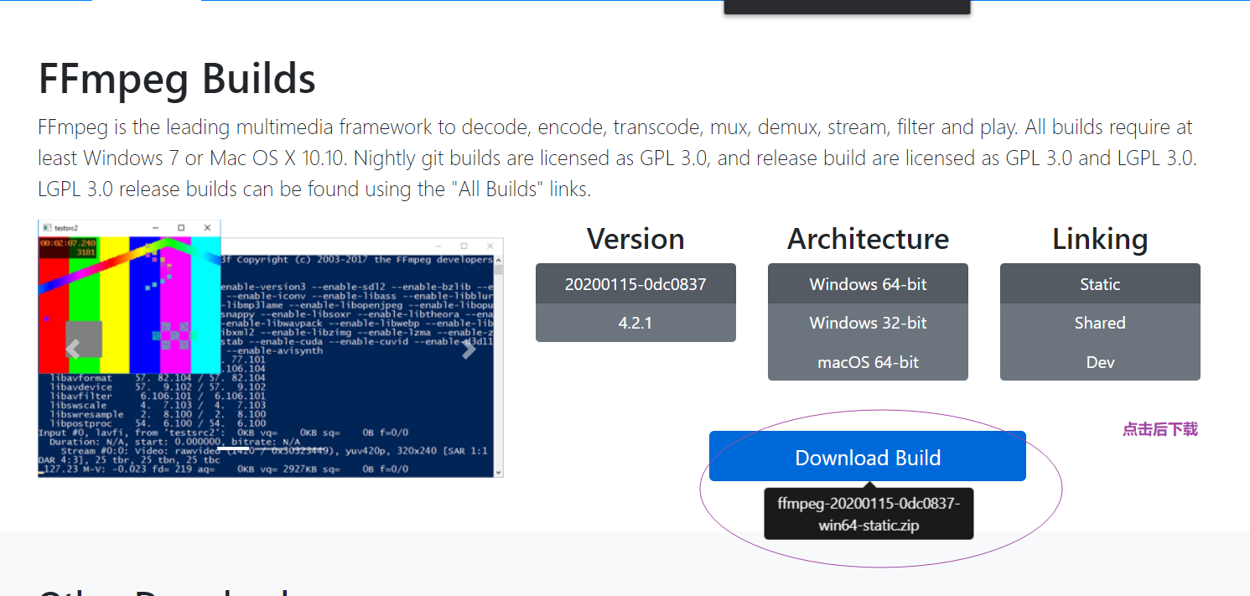Click the Version column heading
Image resolution: width=1250 pixels, height=596 pixels.
tap(635, 239)
